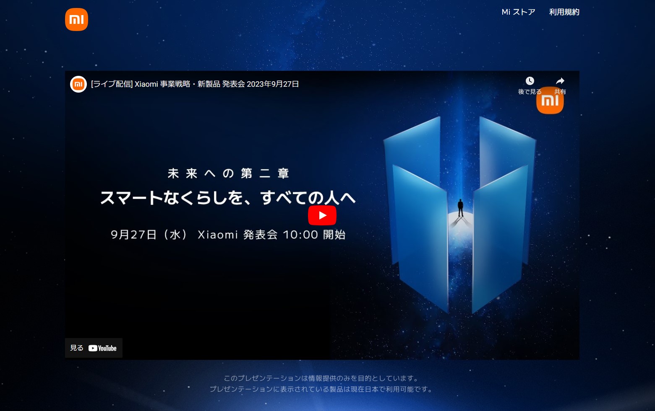Viewport: 655px width, 411px height.
Task: Open the video title link for Xiaomi 発表会
Action: (x=195, y=84)
